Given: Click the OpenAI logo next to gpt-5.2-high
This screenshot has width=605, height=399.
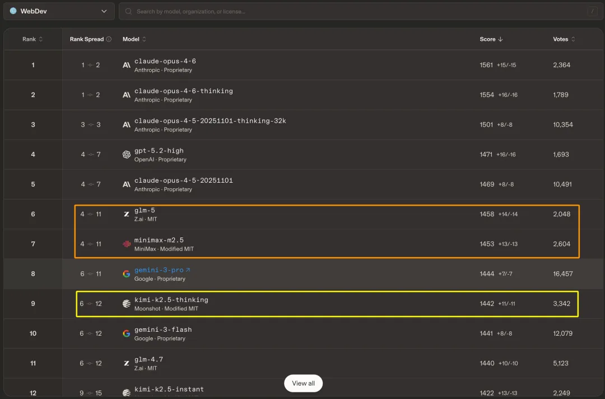Looking at the screenshot, I should click(127, 155).
